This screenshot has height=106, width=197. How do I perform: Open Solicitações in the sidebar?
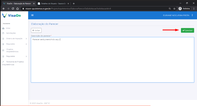click(x=11, y=33)
